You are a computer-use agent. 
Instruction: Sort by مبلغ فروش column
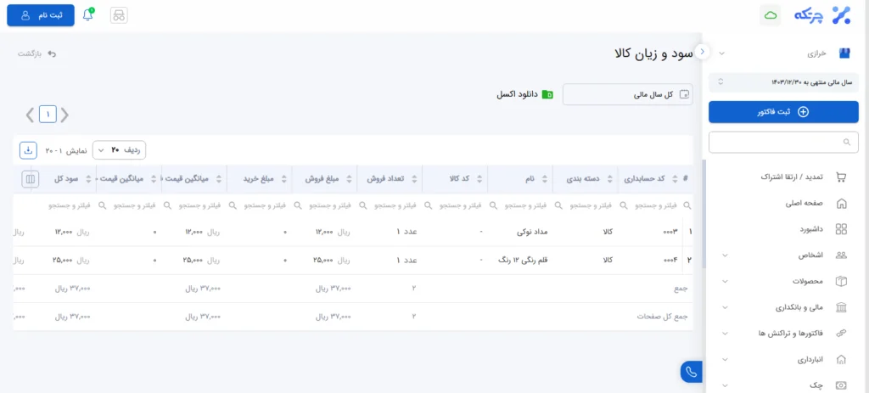click(x=349, y=179)
